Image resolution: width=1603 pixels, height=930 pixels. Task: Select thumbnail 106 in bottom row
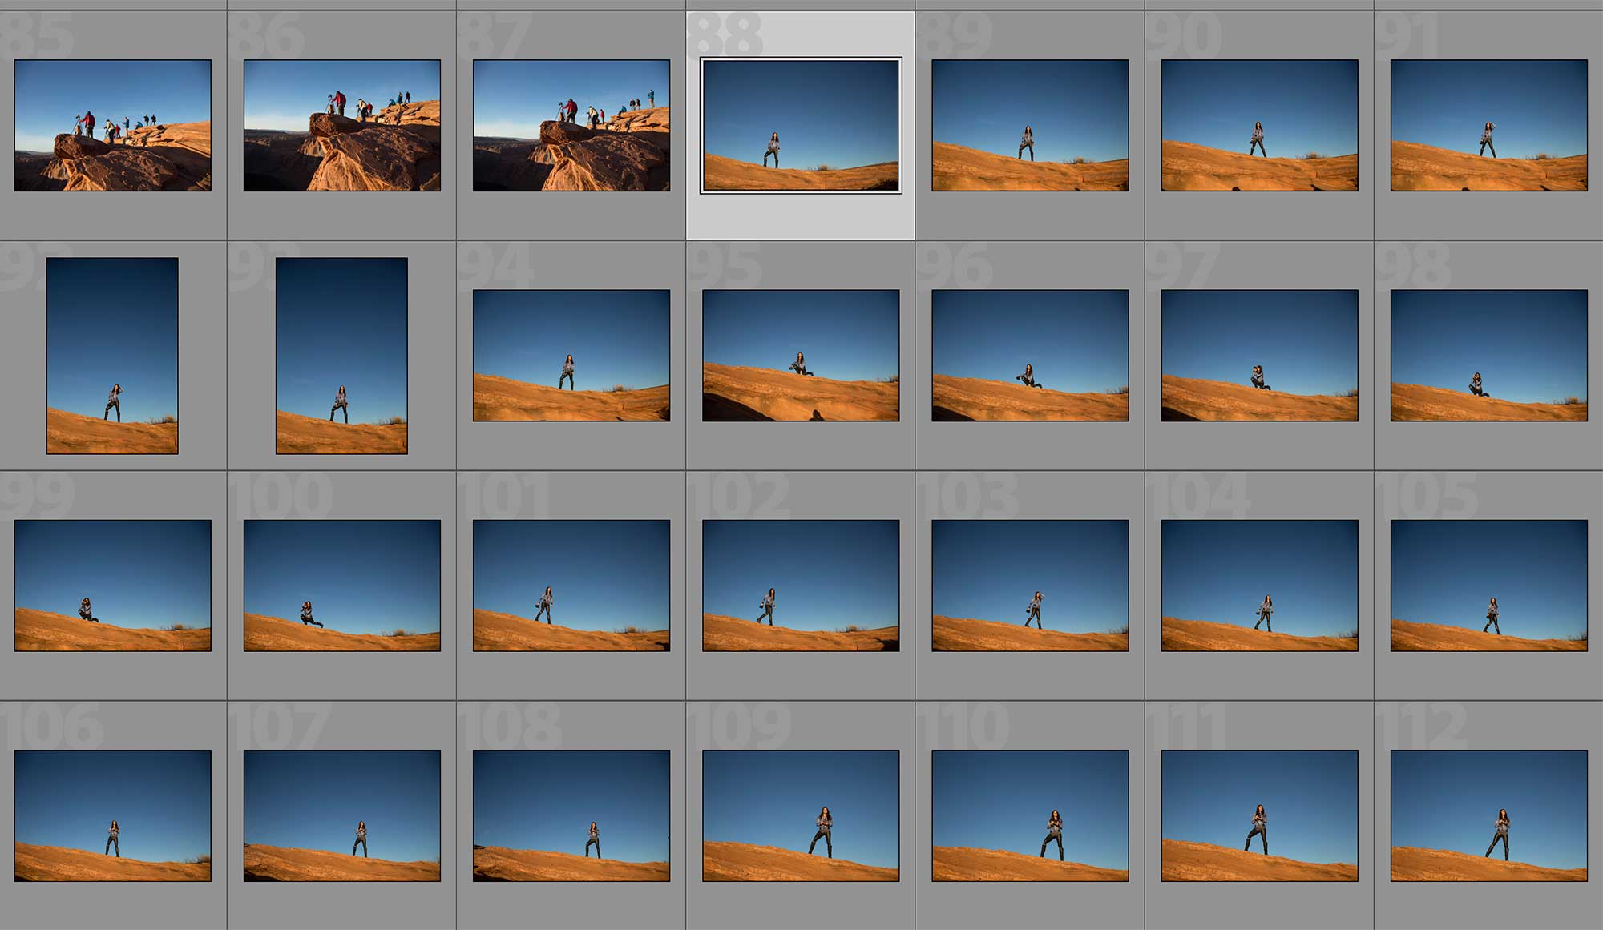(x=113, y=815)
